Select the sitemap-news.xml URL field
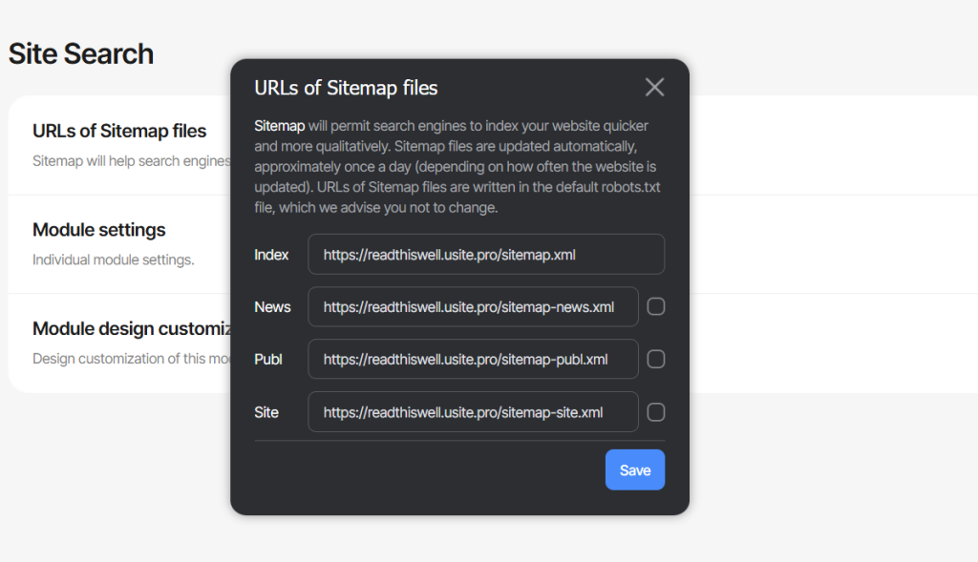Viewport: 978px width, 562px height. coord(473,306)
